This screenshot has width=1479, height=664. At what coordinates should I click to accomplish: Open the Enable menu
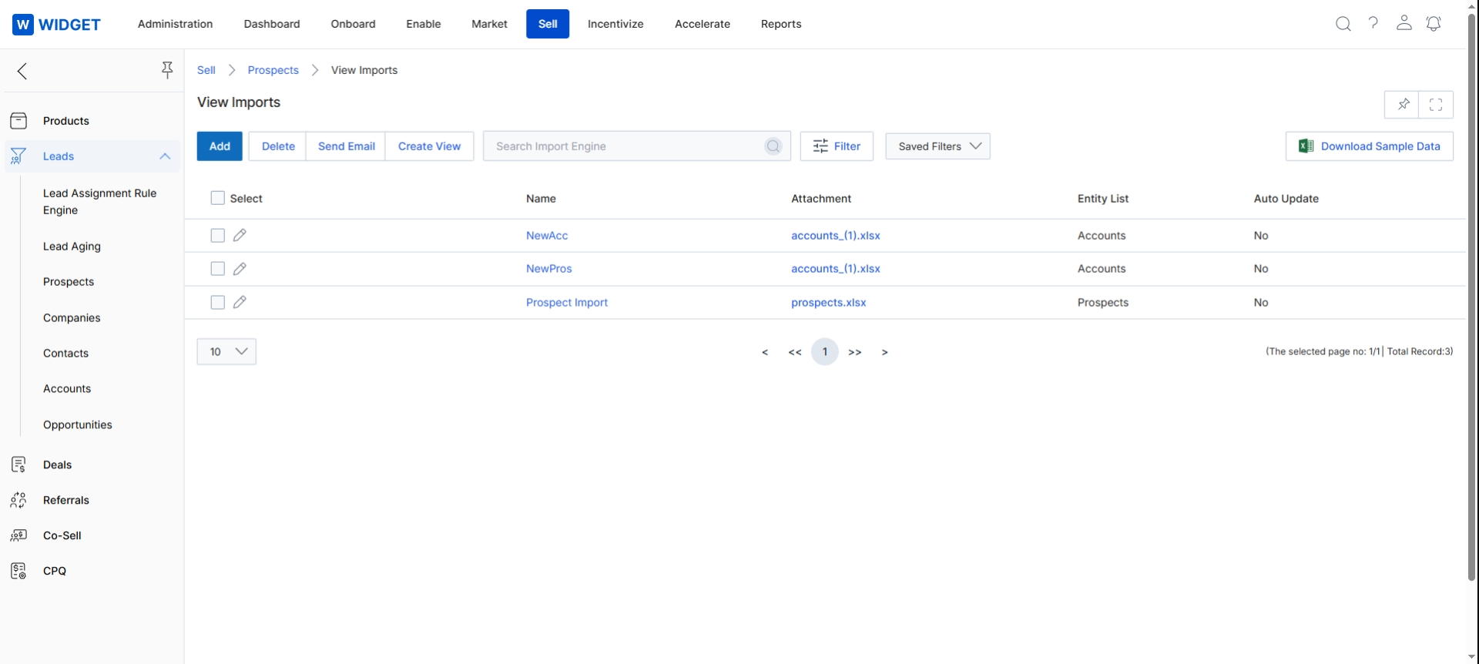[x=424, y=24]
